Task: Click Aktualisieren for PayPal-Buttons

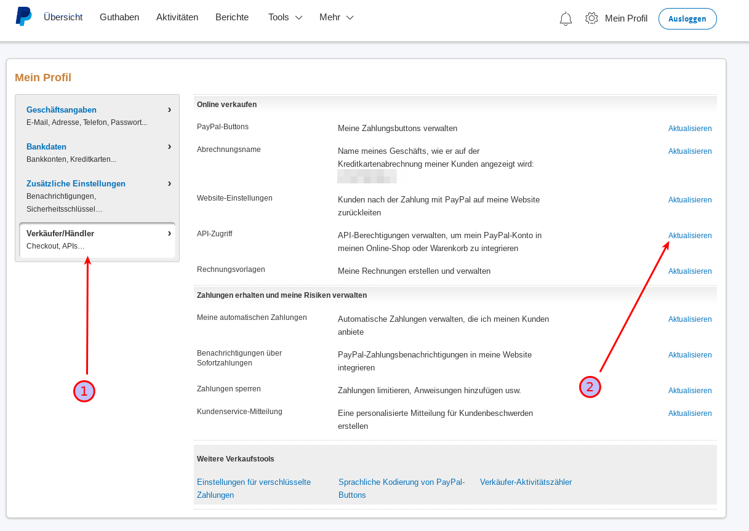Action: pos(690,129)
